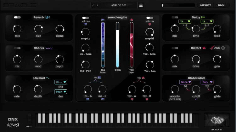The width and height of the screenshot is (236, 132).
Task: Click the previous preset arrow
Action: (x=93, y=5)
